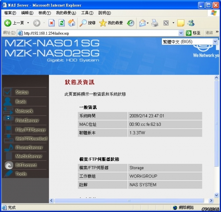This screenshot has width=221, height=212.
Task: Open Messenger people icon
Action: pyautogui.click(x=191, y=23)
